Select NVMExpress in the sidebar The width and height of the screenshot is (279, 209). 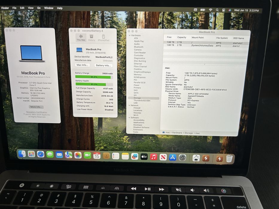click(x=139, y=77)
